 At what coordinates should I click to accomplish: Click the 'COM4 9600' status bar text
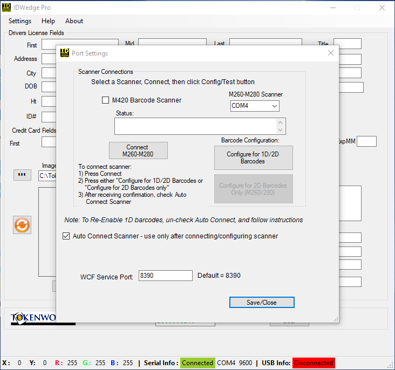(x=235, y=363)
